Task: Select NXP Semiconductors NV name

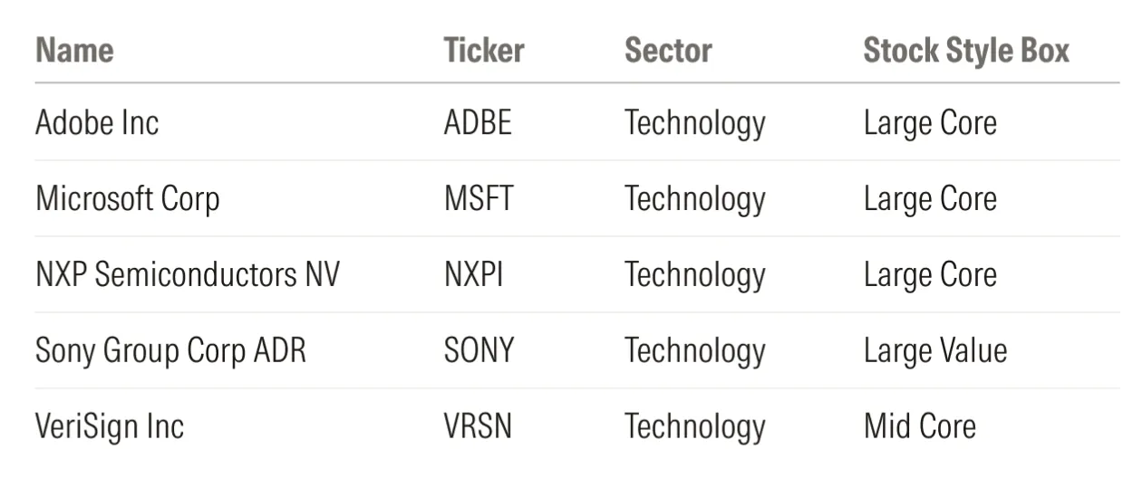Action: 187,274
